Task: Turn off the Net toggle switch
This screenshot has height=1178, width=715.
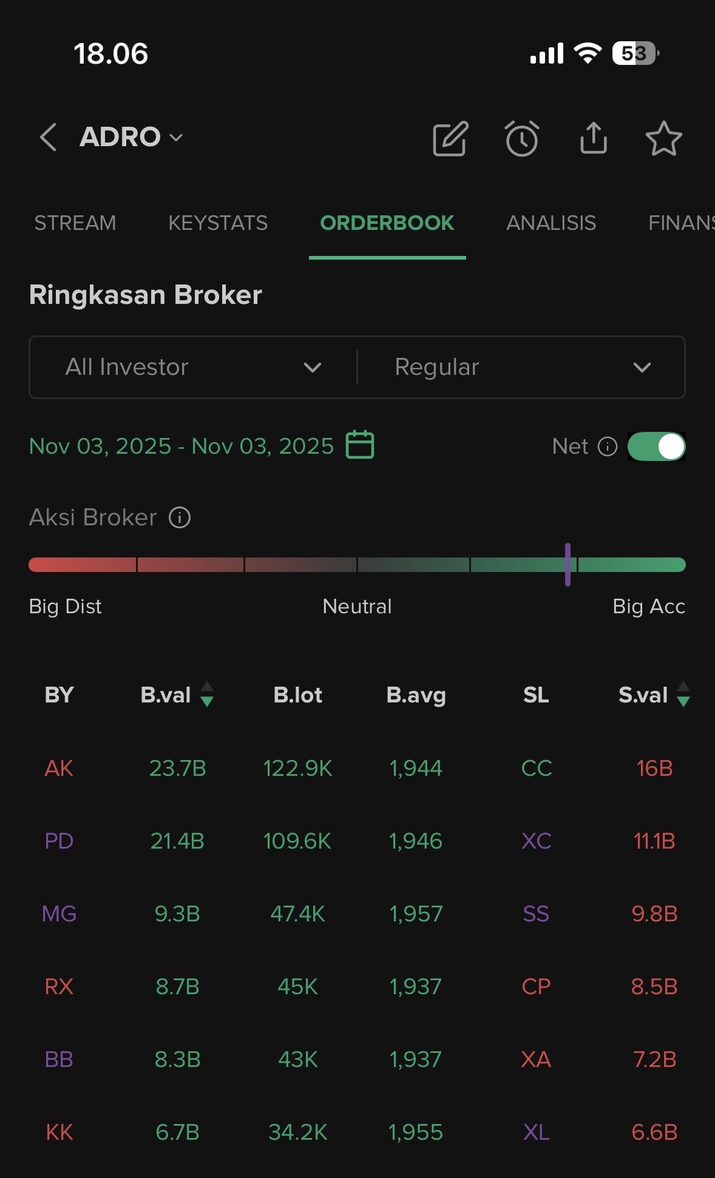Action: pyautogui.click(x=656, y=446)
